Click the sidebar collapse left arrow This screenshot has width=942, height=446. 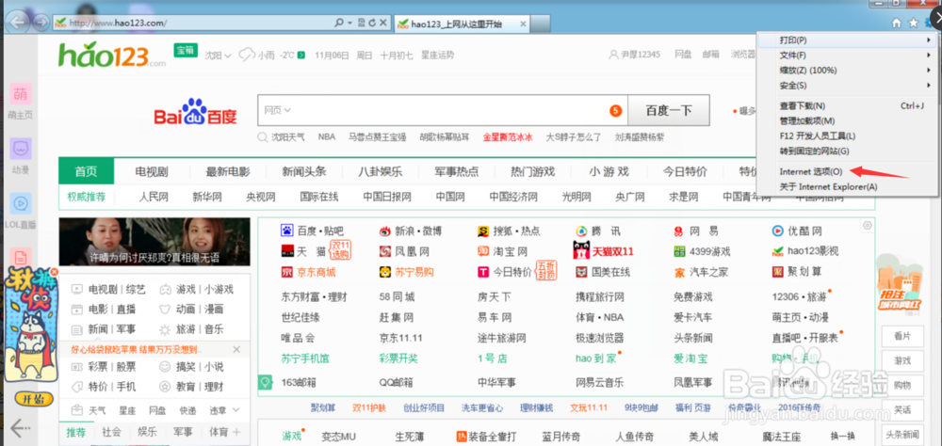(20, 428)
